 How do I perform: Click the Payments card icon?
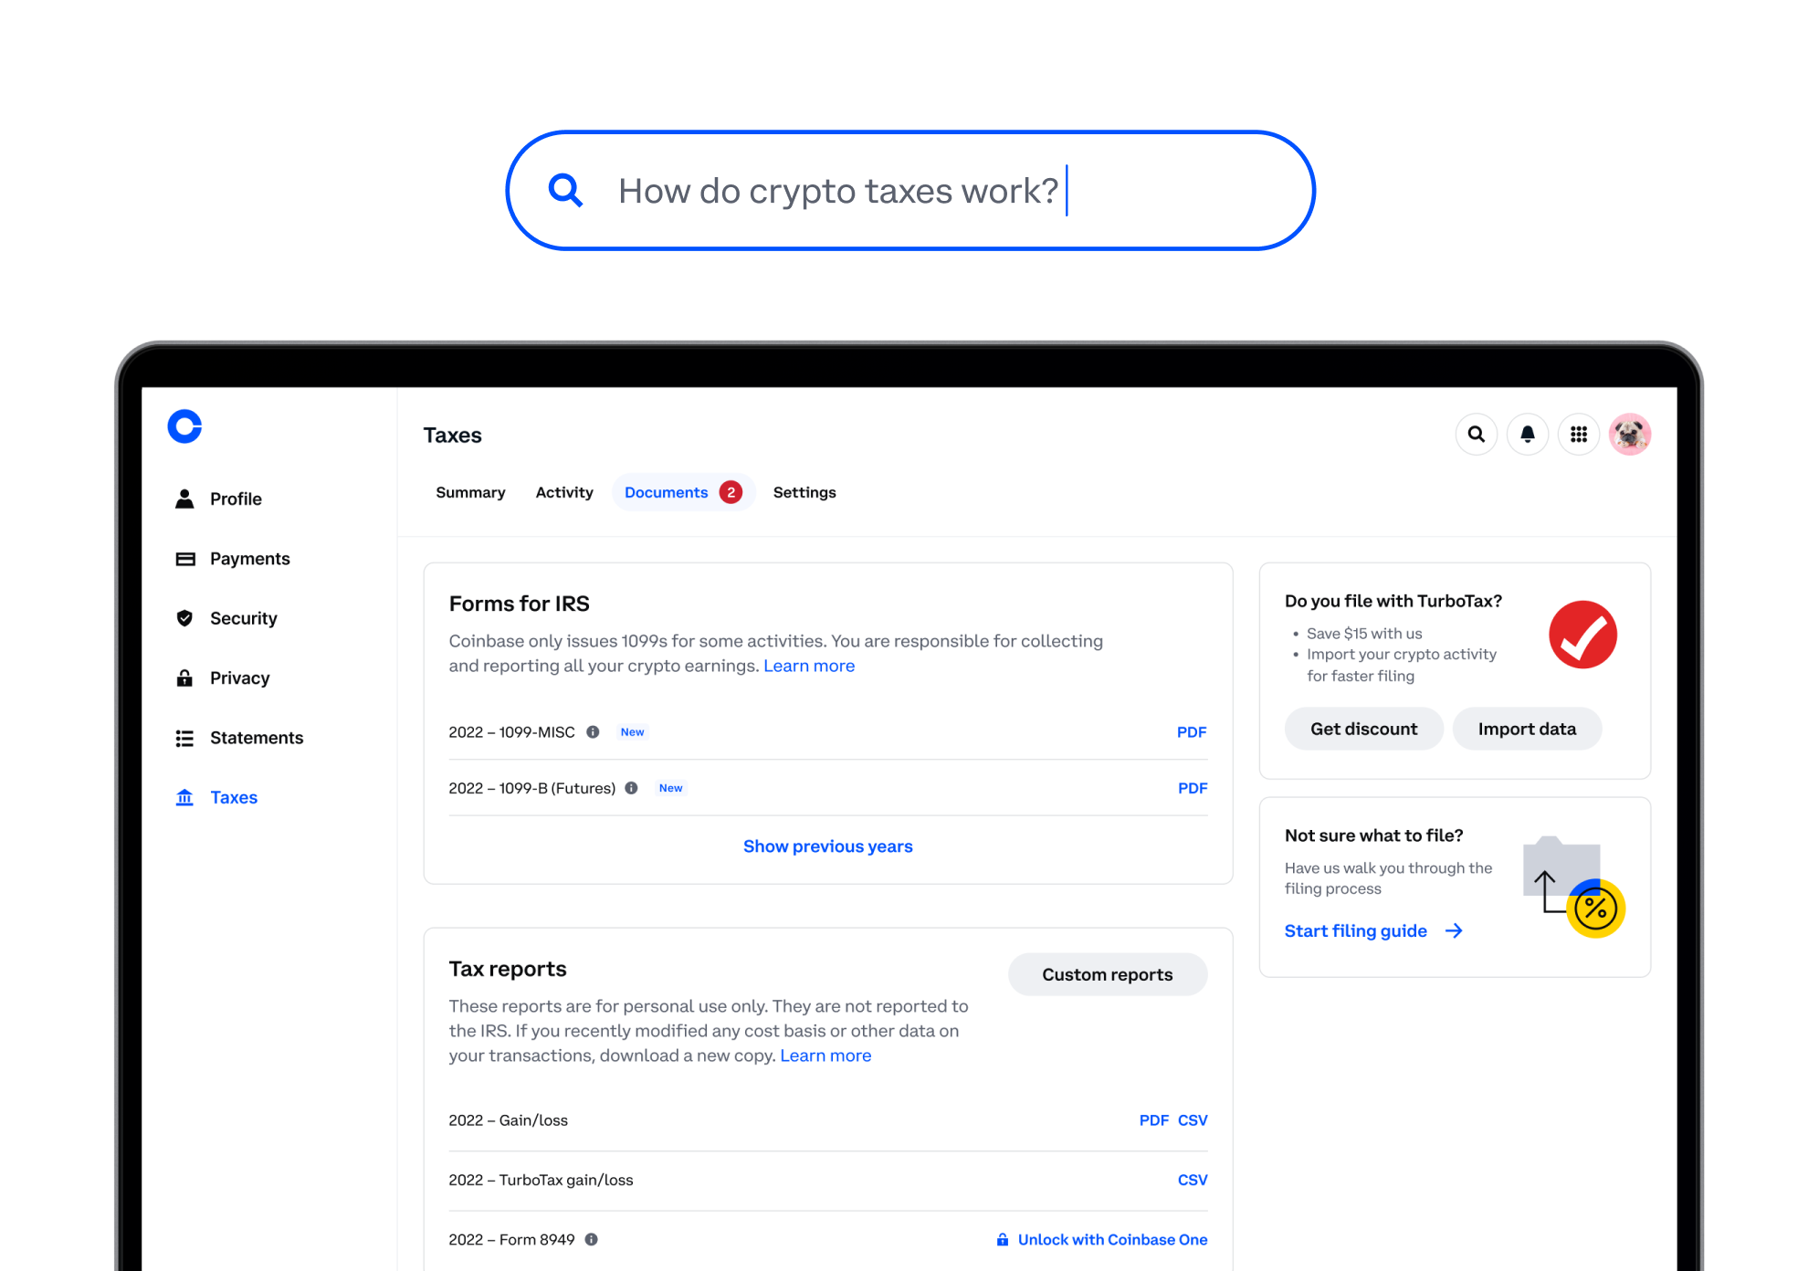184,559
